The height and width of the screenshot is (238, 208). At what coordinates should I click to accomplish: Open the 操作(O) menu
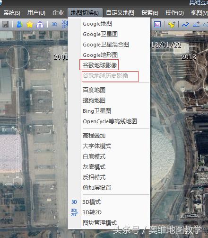174,13
